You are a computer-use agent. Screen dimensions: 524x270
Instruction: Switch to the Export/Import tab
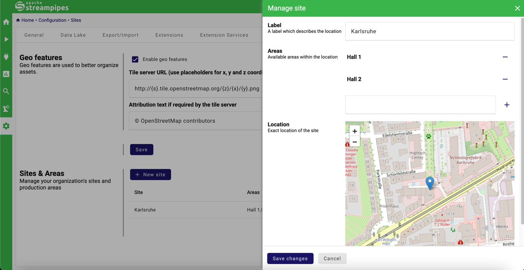[120, 35]
